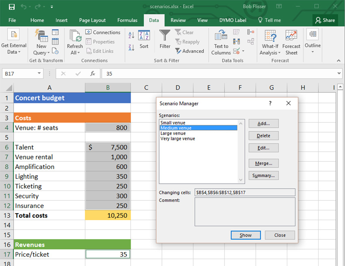This screenshot has width=345, height=266.
Task: Open the File tab
Action: point(12,20)
